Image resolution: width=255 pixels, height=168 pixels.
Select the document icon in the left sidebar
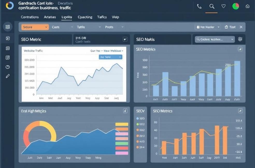[8, 38]
